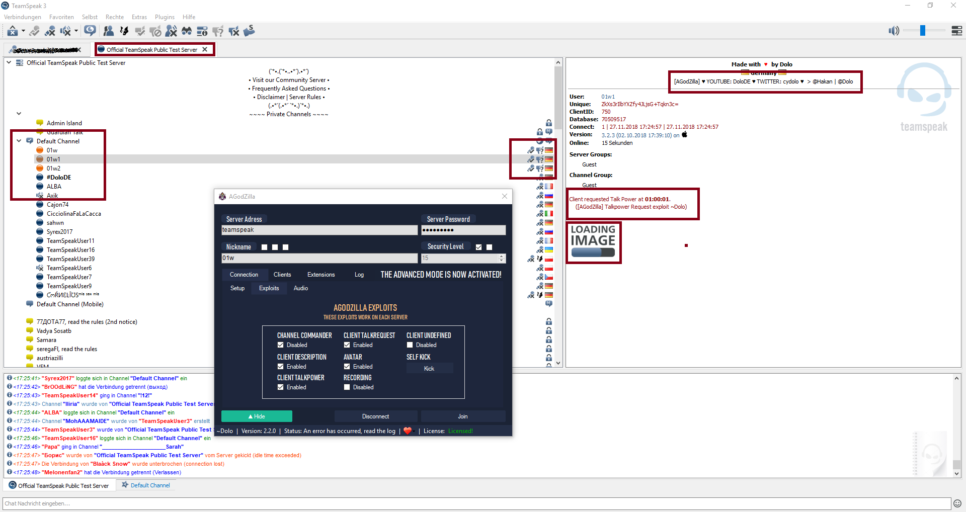Click the greyed-out microphone activate icon
Screen dimensions: 966x512
pyautogui.click(x=34, y=31)
